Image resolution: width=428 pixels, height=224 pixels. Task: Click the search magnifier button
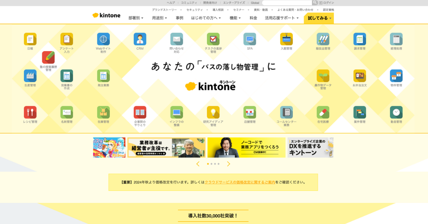(x=315, y=3)
